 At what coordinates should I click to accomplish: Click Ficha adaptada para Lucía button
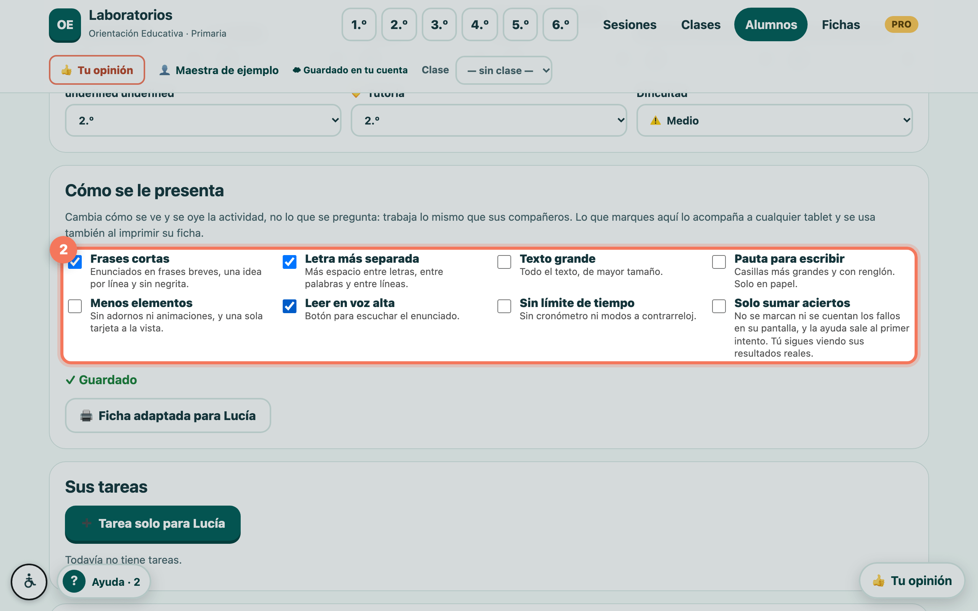[168, 415]
